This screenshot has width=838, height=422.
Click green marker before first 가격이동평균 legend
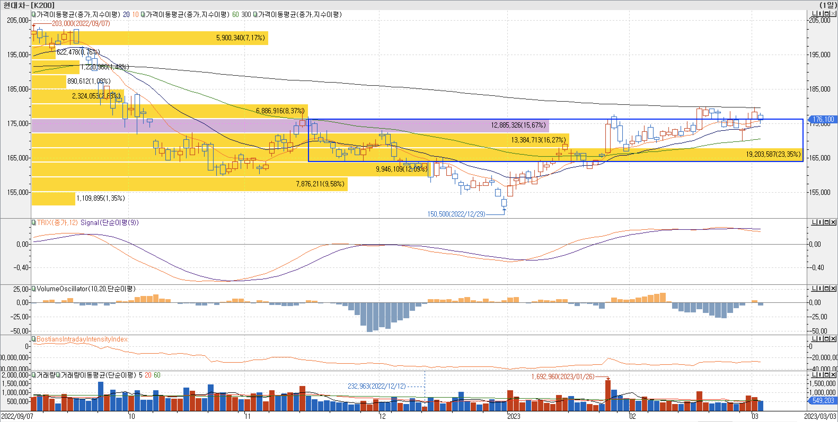(33, 14)
